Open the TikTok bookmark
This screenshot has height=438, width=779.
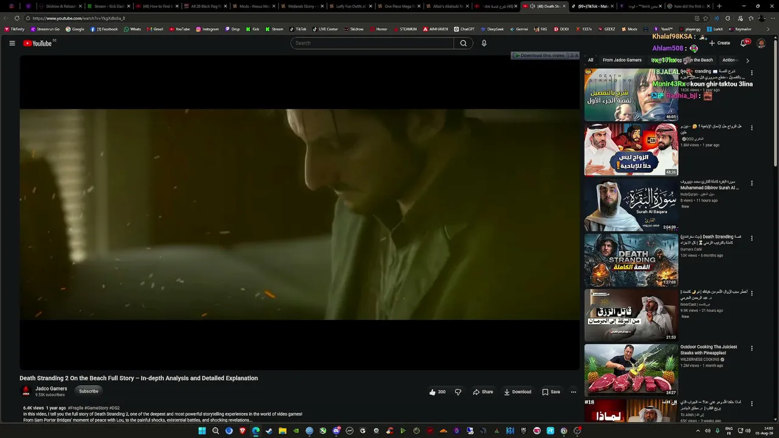298,29
